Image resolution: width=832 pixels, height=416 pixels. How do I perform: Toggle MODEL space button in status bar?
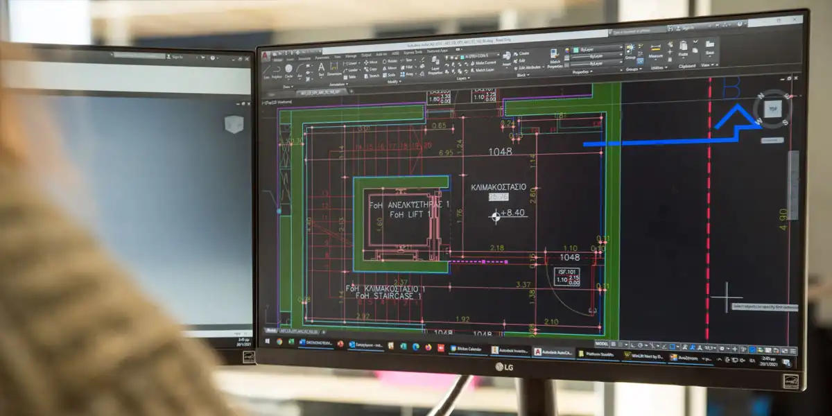coord(602,343)
